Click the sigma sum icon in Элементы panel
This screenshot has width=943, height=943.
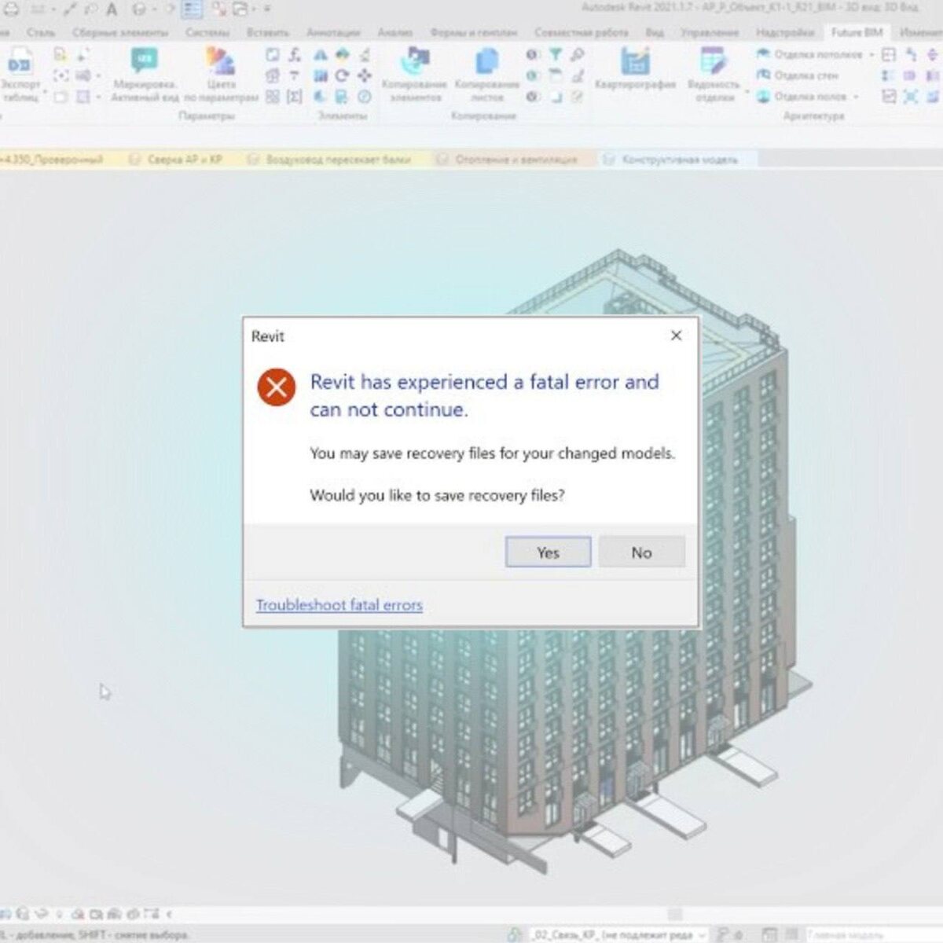[x=295, y=97]
